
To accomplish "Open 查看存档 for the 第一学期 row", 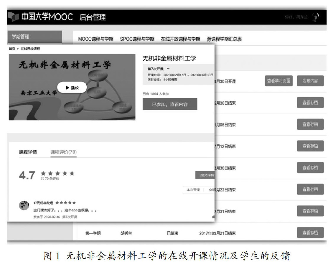I will (x=310, y=233).
